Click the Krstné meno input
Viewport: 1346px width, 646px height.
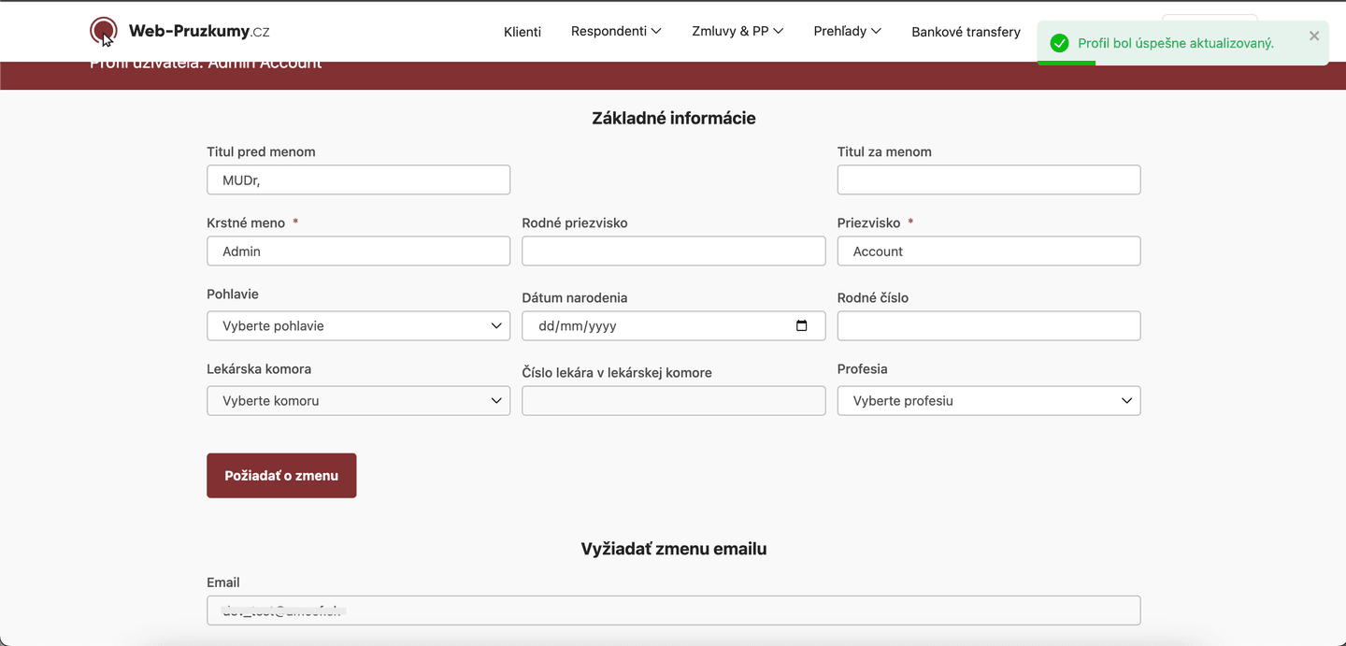coord(359,251)
